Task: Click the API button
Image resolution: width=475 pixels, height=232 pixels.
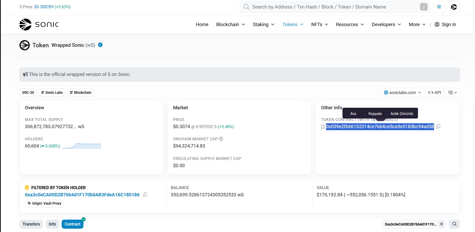Action: pos(435,92)
